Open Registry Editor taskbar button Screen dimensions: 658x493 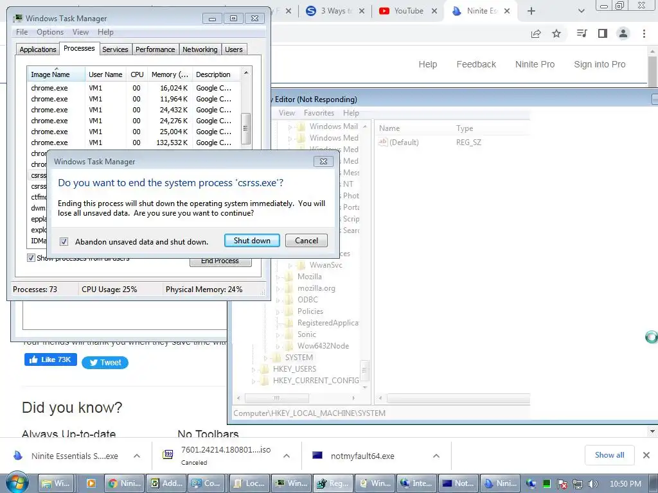coord(332,483)
